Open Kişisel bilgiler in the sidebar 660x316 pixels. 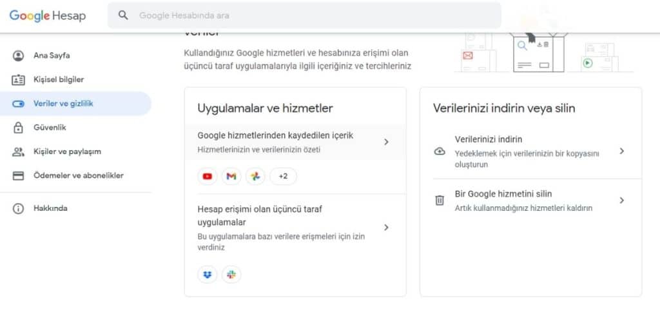pyautogui.click(x=76, y=79)
